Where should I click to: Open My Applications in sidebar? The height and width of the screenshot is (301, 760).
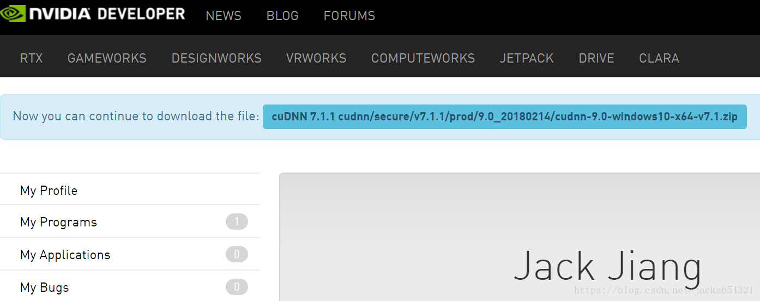(130, 255)
